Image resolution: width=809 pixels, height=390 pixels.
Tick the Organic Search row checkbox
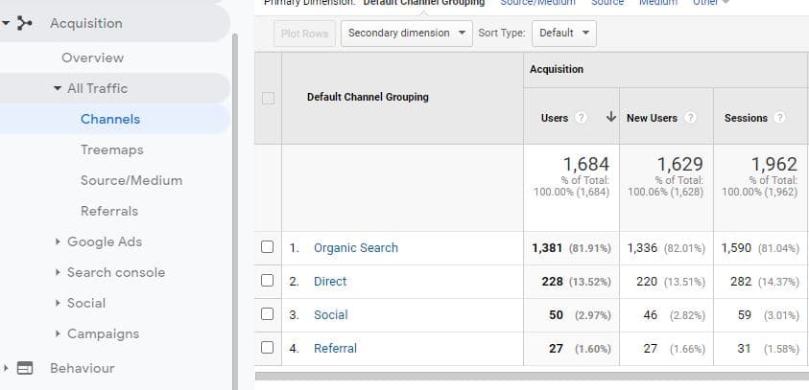click(x=267, y=247)
